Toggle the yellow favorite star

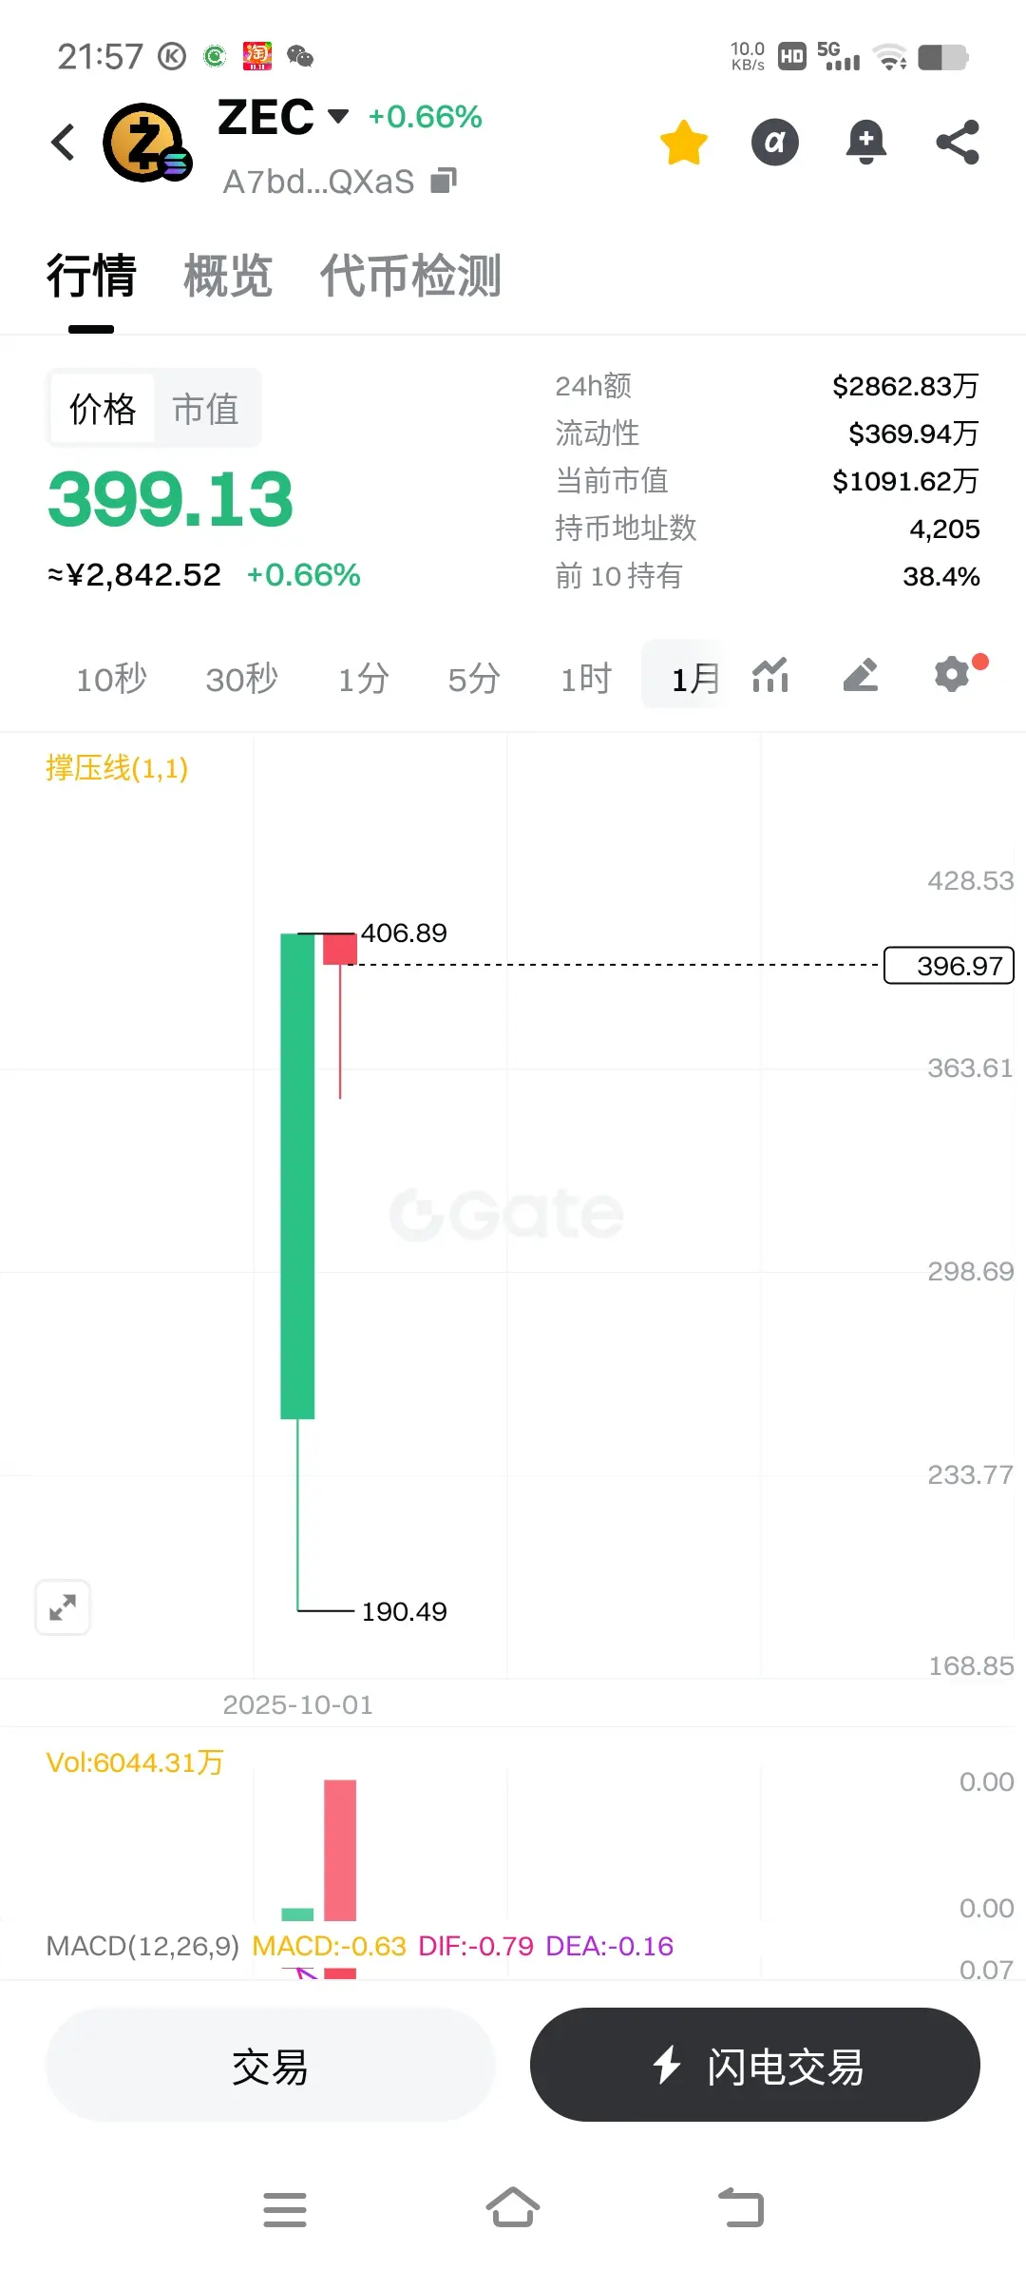(x=684, y=143)
